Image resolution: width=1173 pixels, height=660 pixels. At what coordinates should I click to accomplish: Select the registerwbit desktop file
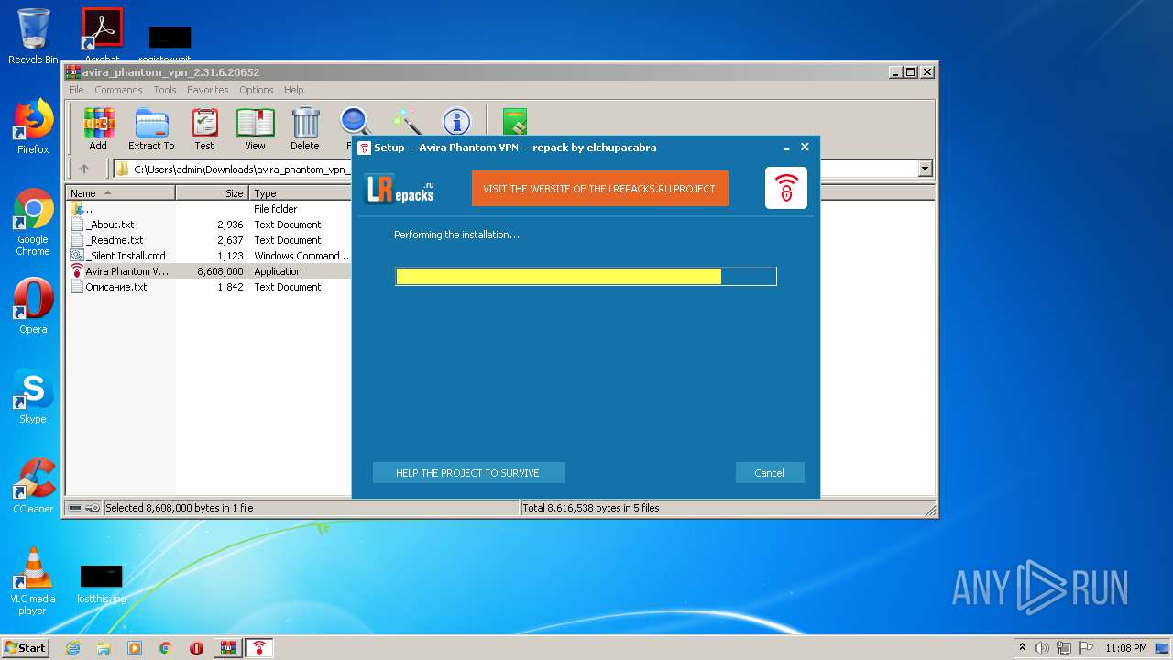pyautogui.click(x=170, y=43)
